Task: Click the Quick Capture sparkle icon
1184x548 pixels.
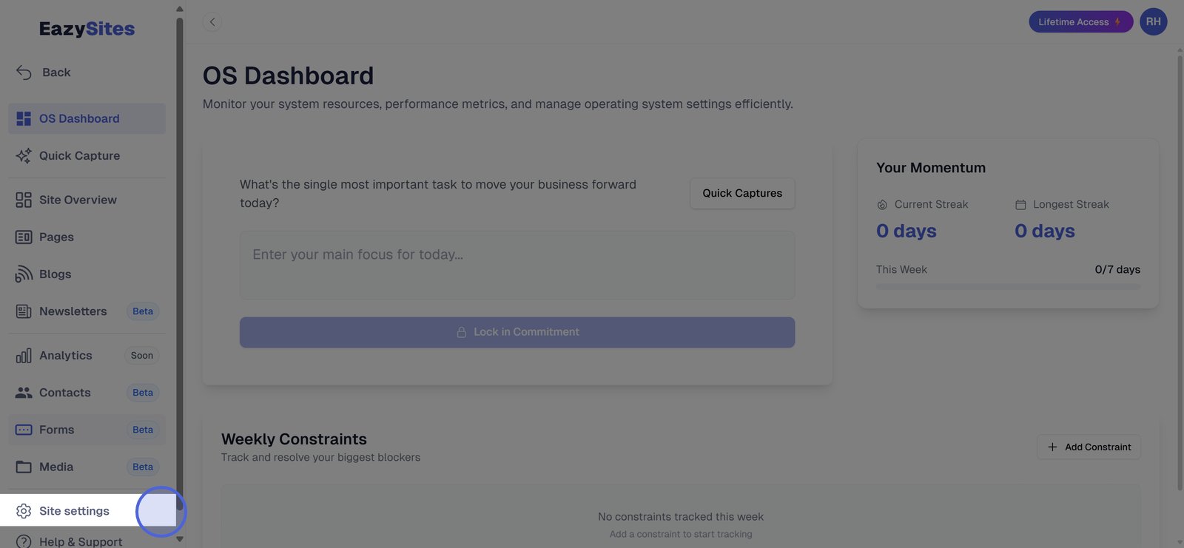Action: pos(24,155)
